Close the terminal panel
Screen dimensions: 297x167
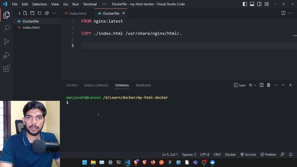pos(291,85)
